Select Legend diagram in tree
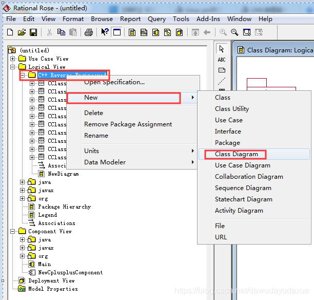 (x=48, y=215)
